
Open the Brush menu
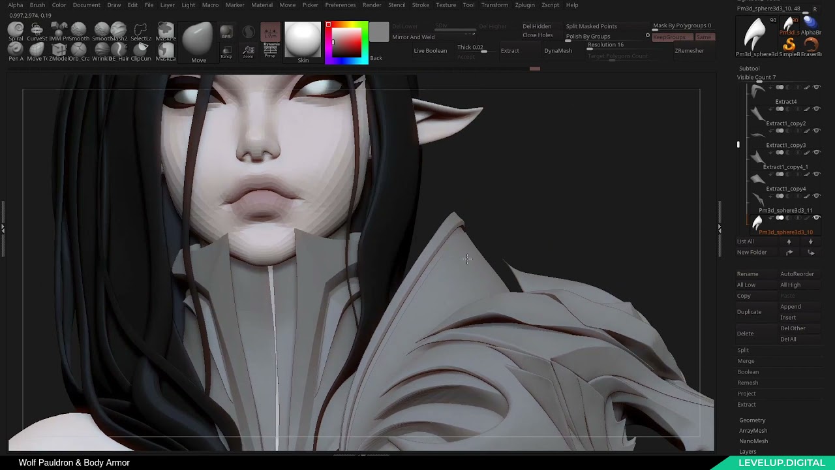(x=37, y=5)
